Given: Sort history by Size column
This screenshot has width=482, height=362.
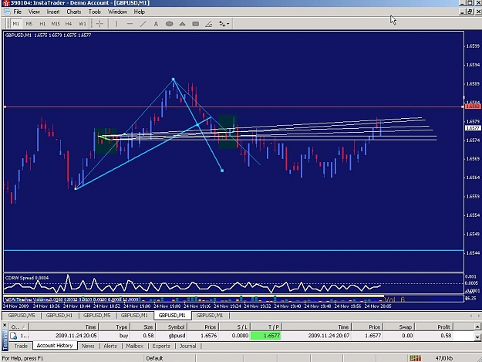Looking at the screenshot, I should coord(143,326).
